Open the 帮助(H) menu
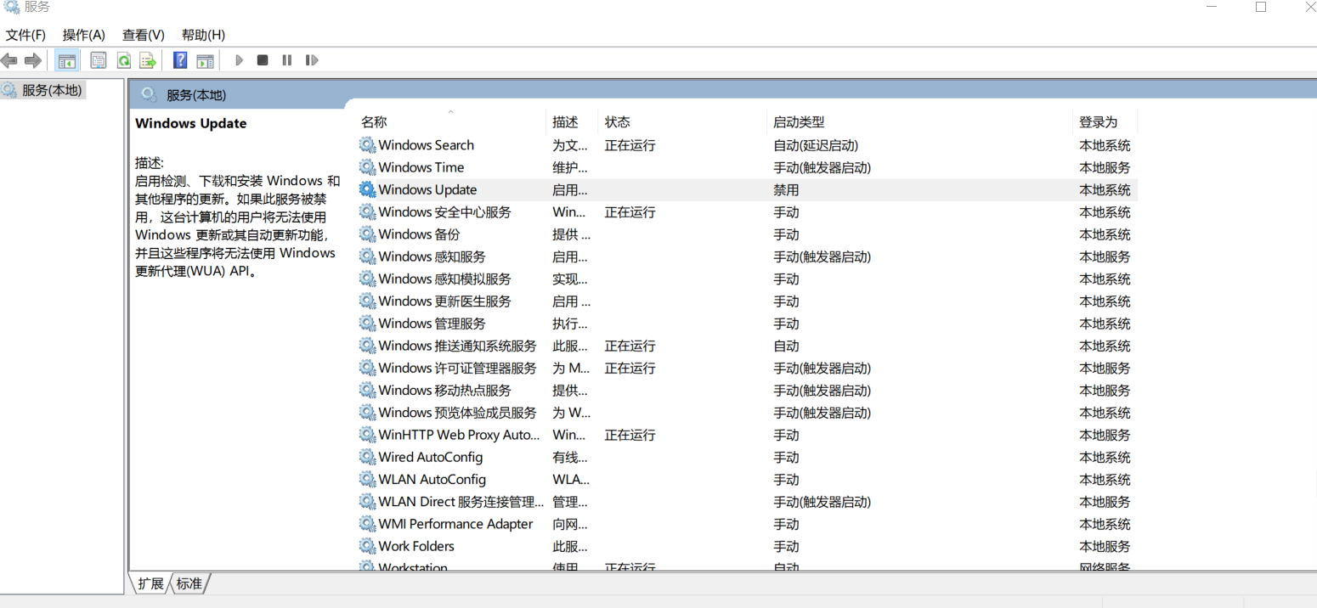Image resolution: width=1317 pixels, height=608 pixels. pos(203,35)
